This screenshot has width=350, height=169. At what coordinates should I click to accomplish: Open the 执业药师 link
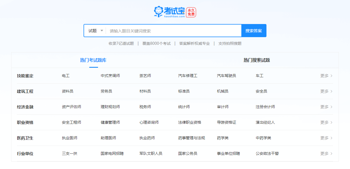click(x=147, y=138)
